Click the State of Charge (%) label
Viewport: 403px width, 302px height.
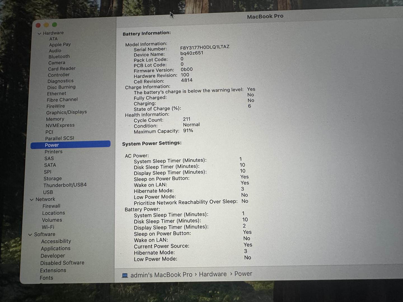tap(157, 109)
